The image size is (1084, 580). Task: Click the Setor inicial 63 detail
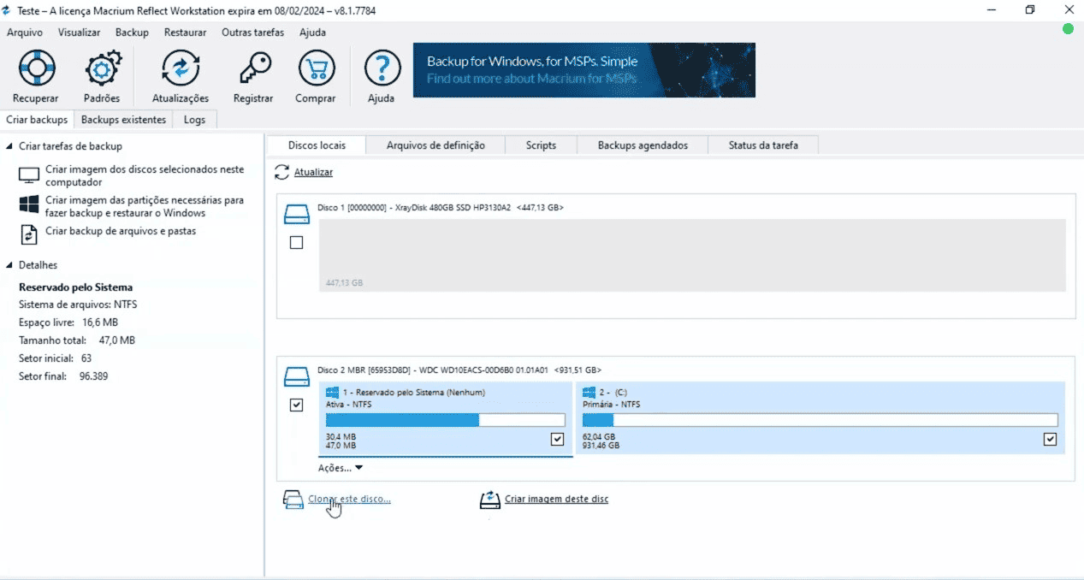[x=55, y=358]
